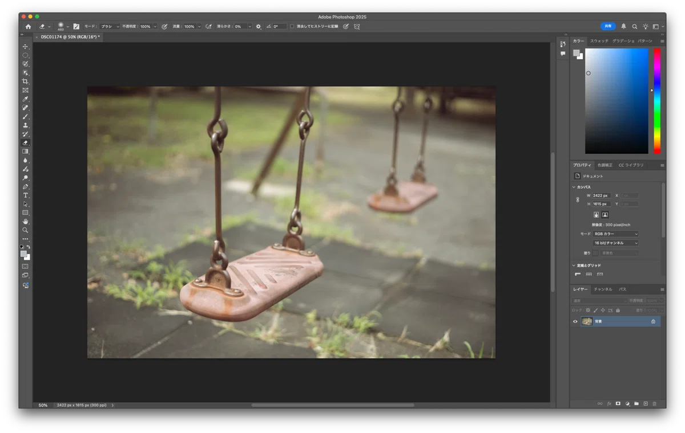685x433 pixels.
Task: Open the eraser mode ブラシ dropdown
Action: click(110, 26)
